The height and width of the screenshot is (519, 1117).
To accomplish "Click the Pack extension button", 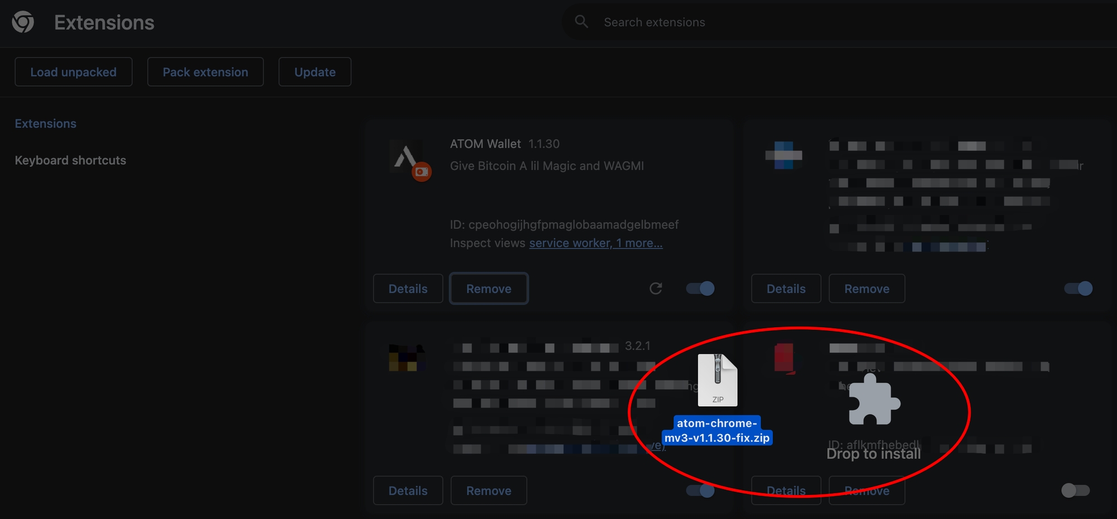I will coord(205,72).
